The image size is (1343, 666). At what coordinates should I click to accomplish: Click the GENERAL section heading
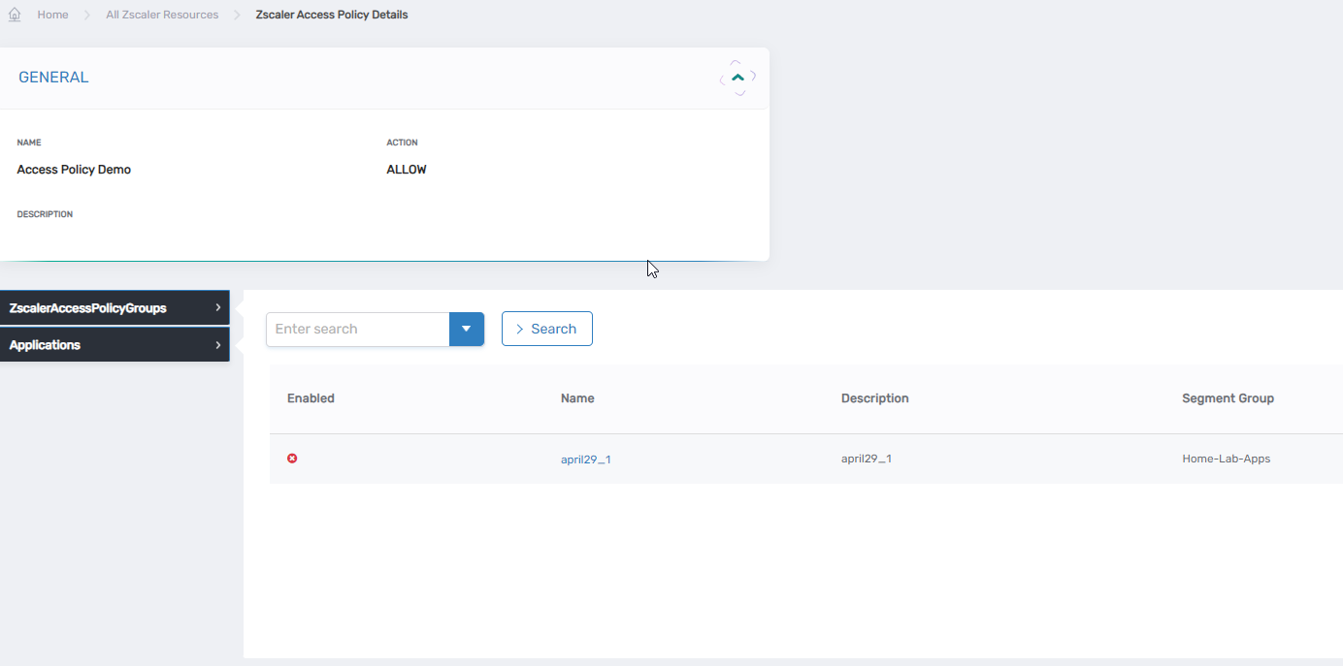pyautogui.click(x=53, y=78)
